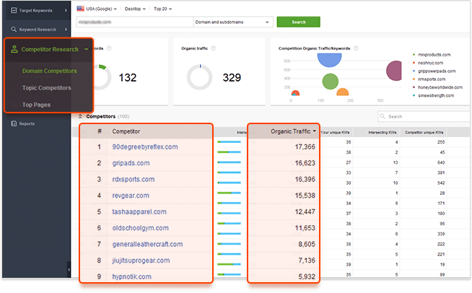Click the Competitor Research person icon
472x293 pixels.
[14, 49]
